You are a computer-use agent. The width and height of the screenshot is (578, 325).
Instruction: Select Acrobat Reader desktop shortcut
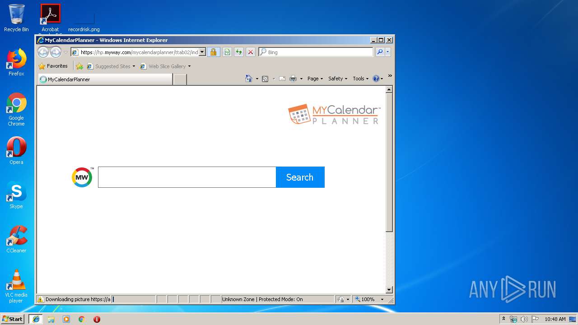50,19
